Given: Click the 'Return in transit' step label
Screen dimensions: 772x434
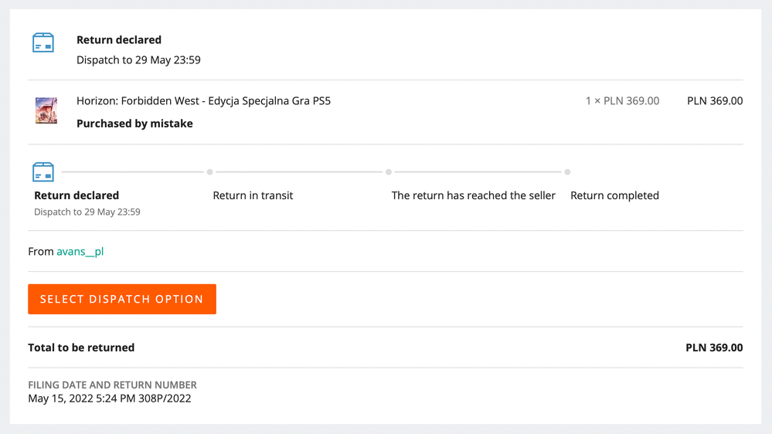Looking at the screenshot, I should tap(253, 195).
